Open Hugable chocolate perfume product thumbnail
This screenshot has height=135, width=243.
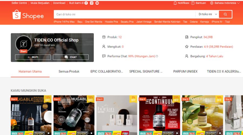pos(74,115)
